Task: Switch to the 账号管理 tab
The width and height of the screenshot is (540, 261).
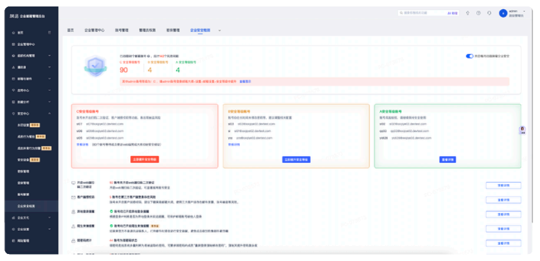Action: (x=122, y=30)
